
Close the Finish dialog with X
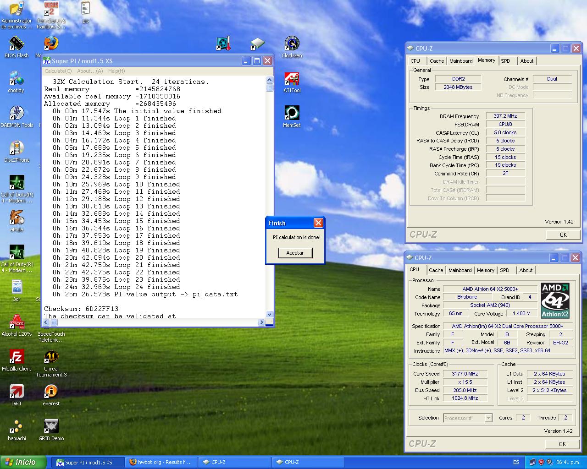[x=318, y=223]
